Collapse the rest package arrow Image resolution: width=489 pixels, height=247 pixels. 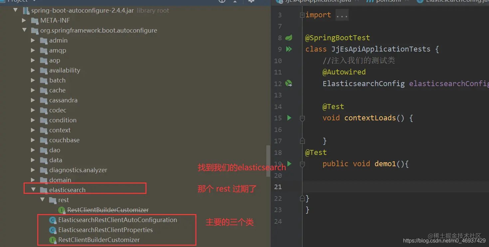[x=42, y=200]
